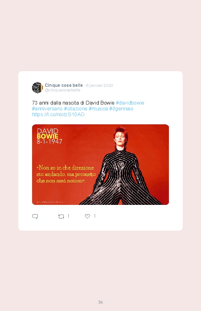
Task: Follow the #citazione hashtag link
Action: click(75, 109)
